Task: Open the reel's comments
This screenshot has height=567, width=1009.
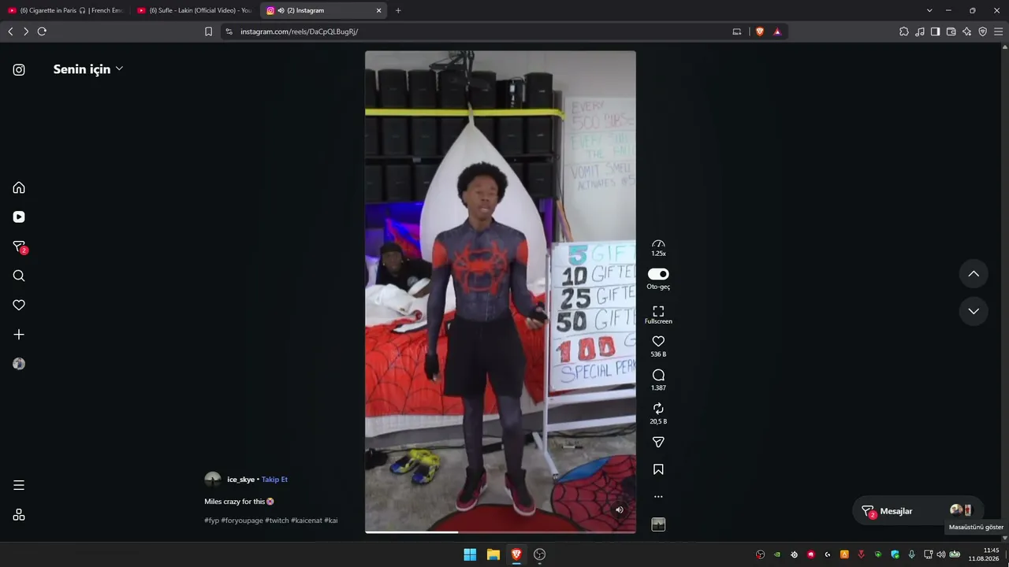Action: pyautogui.click(x=658, y=375)
